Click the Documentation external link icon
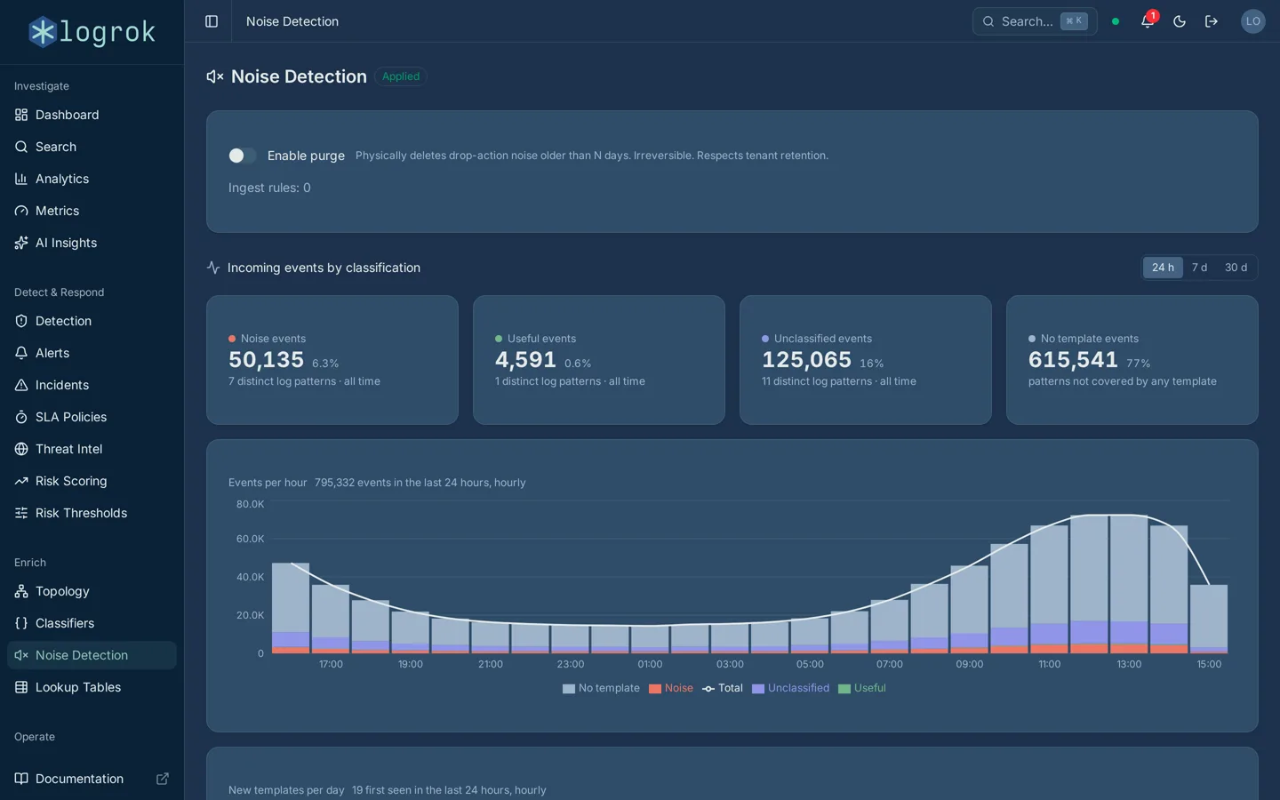1280x800 pixels. (x=163, y=779)
